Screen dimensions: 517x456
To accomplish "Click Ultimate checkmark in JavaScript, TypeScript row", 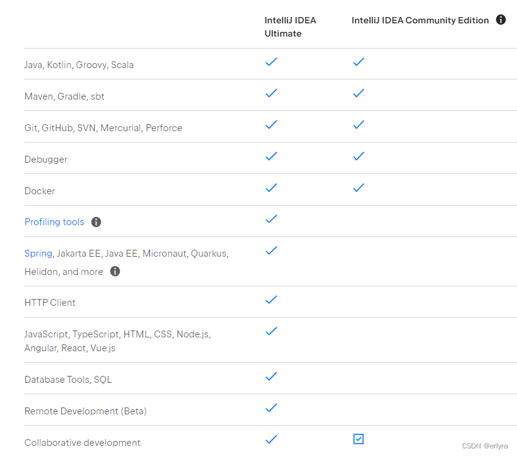I will pos(271,331).
